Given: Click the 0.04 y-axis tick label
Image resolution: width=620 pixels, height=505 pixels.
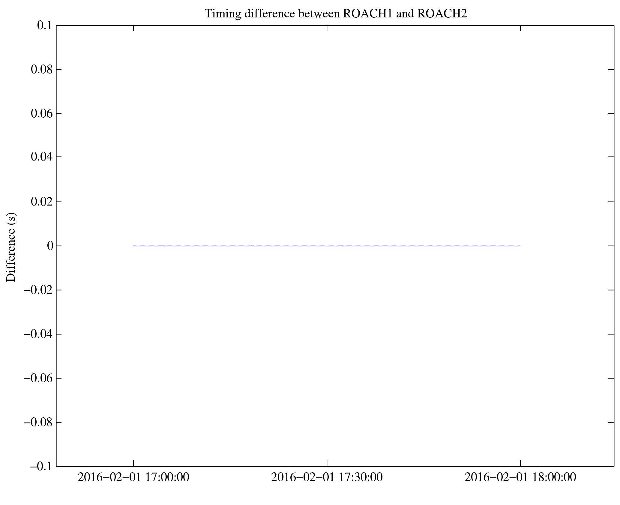Looking at the screenshot, I should coord(42,157).
